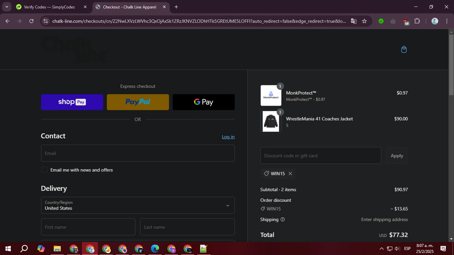The image size is (454, 255).
Task: Open the green notepad app on taskbar
Action: [x=204, y=249]
